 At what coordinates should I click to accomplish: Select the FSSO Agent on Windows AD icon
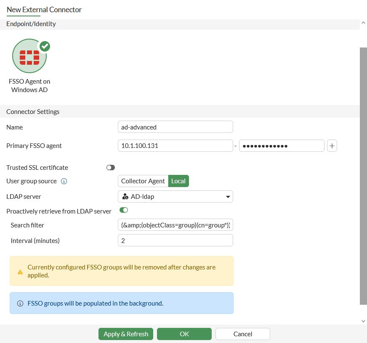[x=29, y=55]
